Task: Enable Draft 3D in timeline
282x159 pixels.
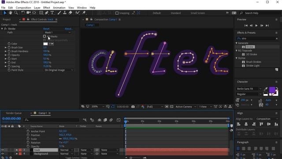Action: (92, 120)
